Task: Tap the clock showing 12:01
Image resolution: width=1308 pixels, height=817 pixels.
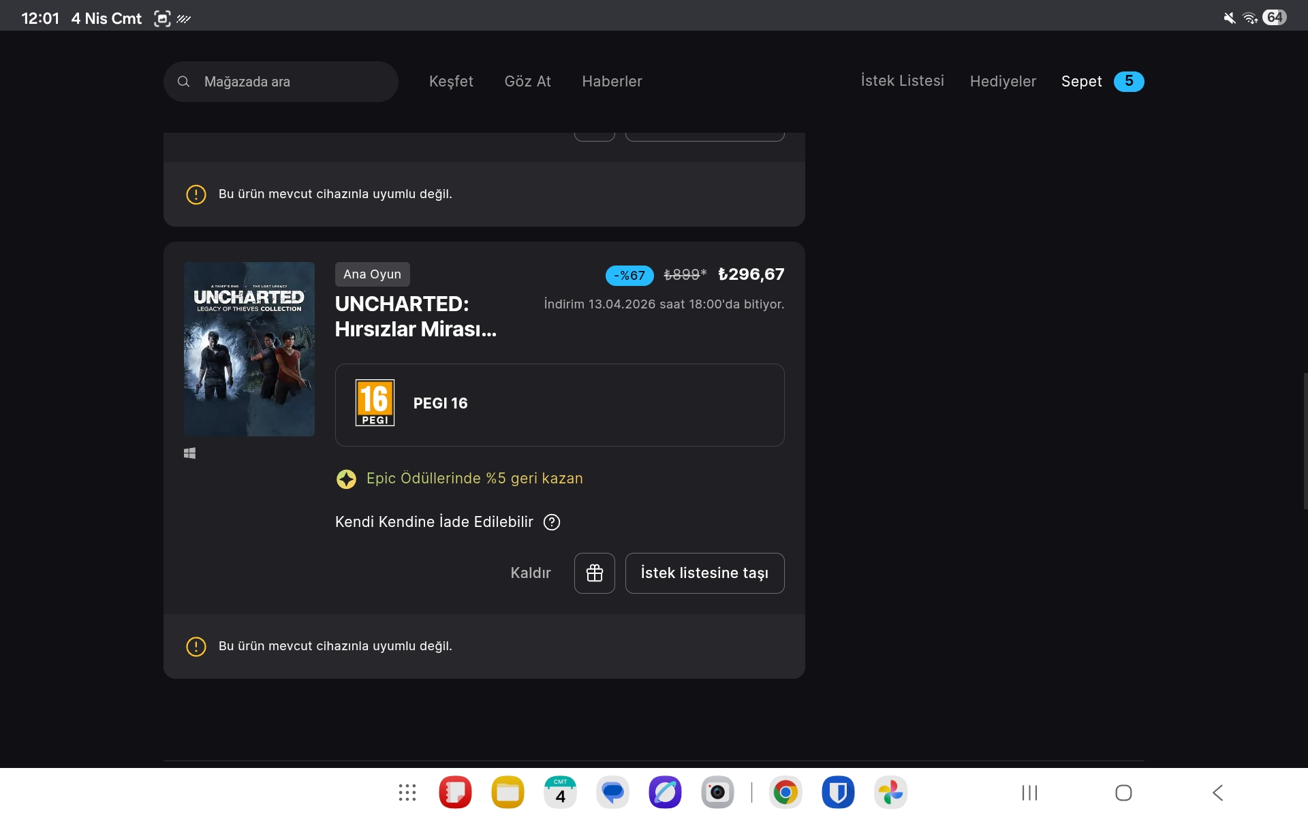Action: click(x=40, y=18)
